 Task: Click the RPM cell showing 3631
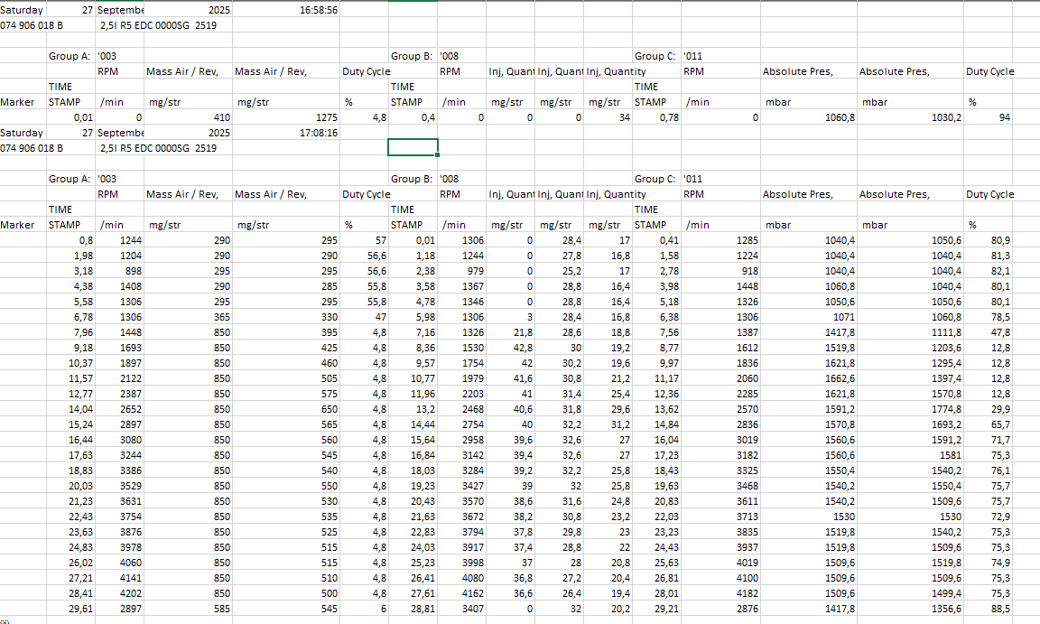pos(125,501)
